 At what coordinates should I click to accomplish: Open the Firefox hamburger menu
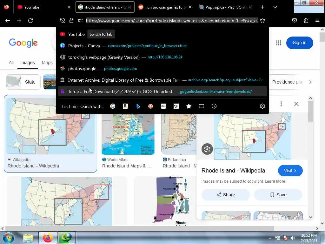(x=317, y=20)
